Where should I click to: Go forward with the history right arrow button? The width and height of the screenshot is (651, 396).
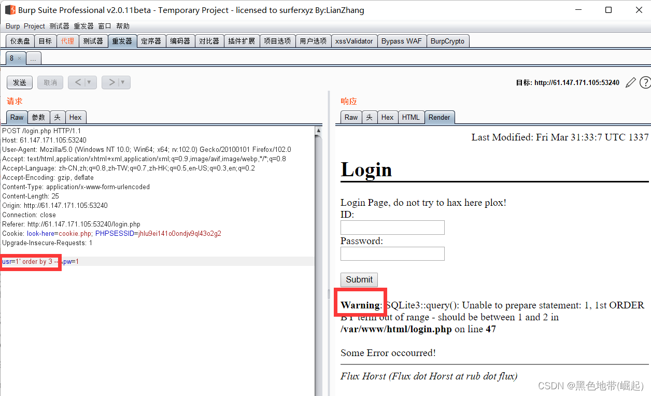111,82
